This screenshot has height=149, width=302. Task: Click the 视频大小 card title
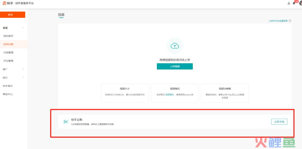click(125, 89)
